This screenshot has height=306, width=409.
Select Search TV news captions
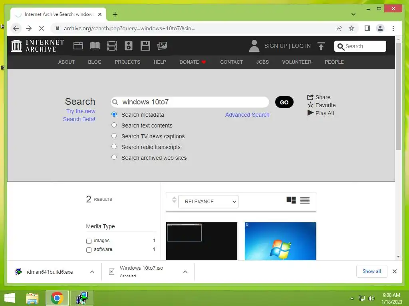[x=114, y=136]
